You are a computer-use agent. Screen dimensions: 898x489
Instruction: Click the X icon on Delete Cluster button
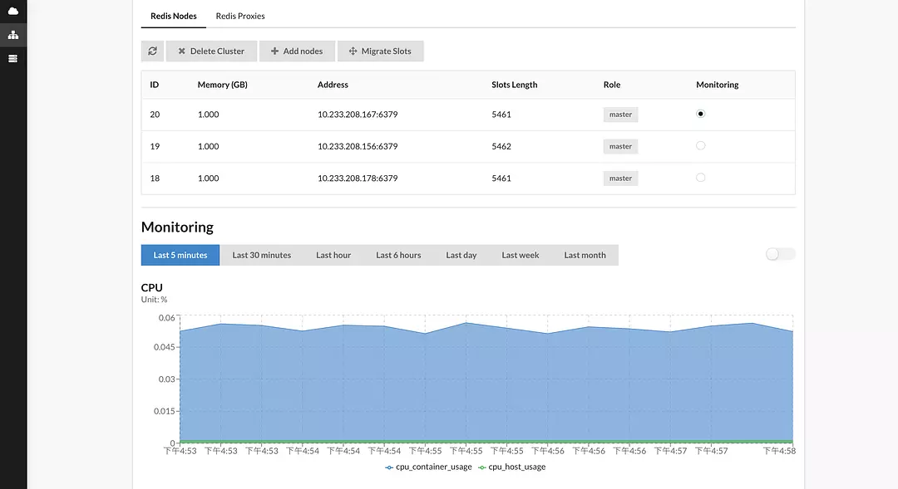181,51
